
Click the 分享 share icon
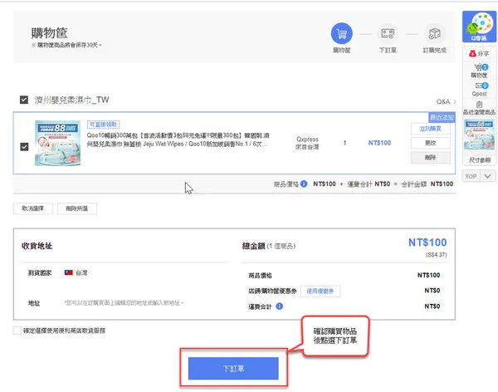[472, 54]
